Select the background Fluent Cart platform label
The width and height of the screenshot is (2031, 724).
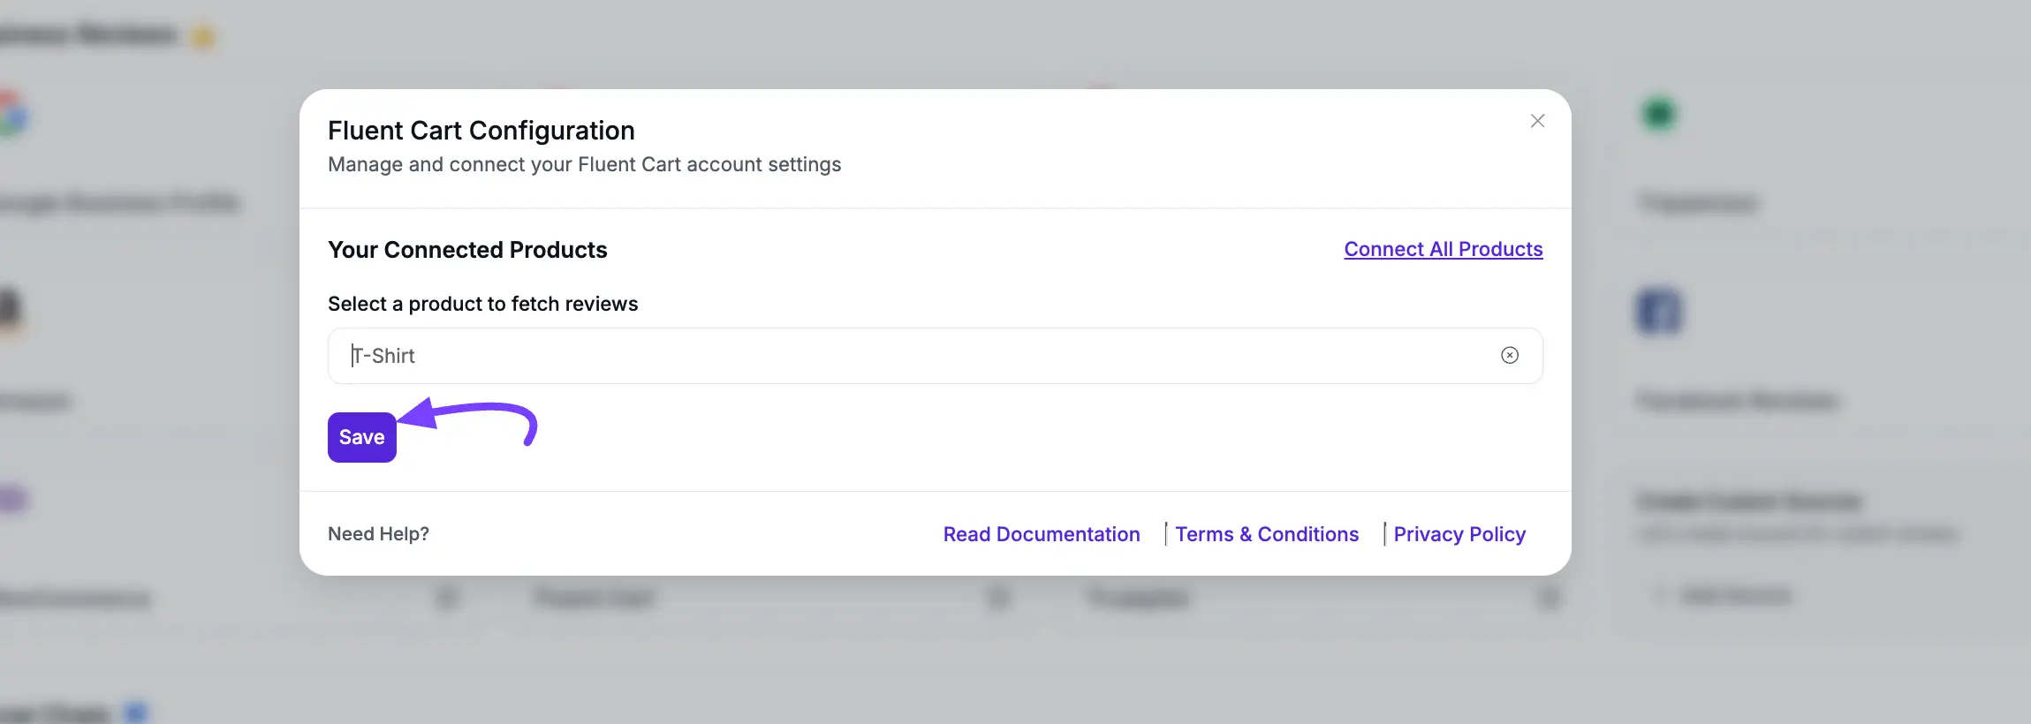tap(595, 598)
